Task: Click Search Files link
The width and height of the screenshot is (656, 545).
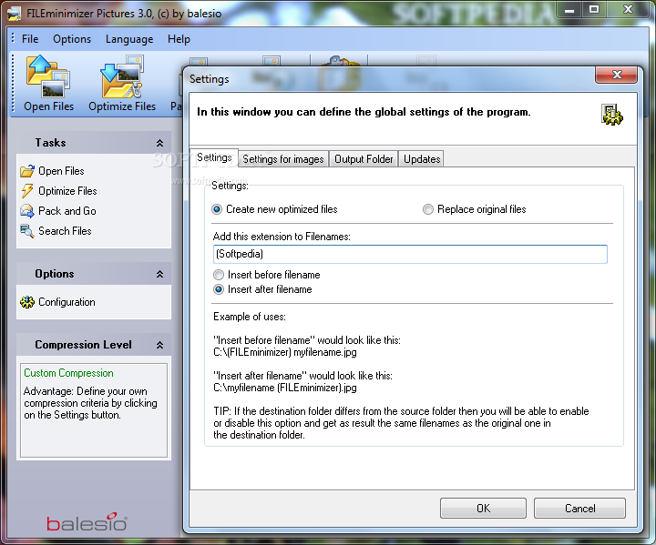Action: 65,231
